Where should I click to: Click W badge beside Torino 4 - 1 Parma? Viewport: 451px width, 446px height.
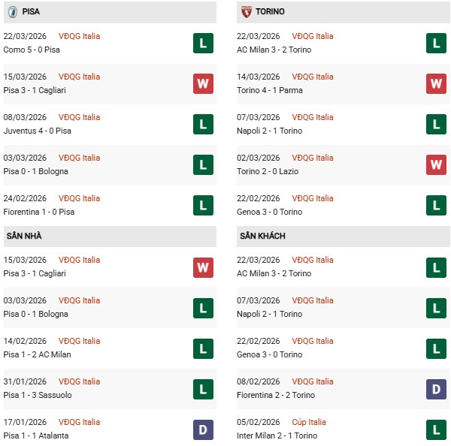pyautogui.click(x=436, y=83)
